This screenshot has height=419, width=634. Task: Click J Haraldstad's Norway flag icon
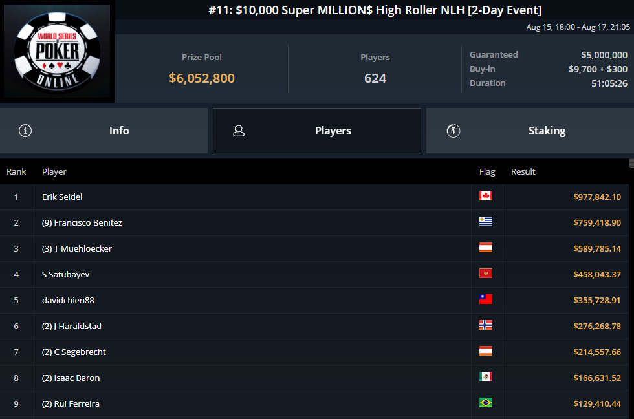click(x=486, y=325)
